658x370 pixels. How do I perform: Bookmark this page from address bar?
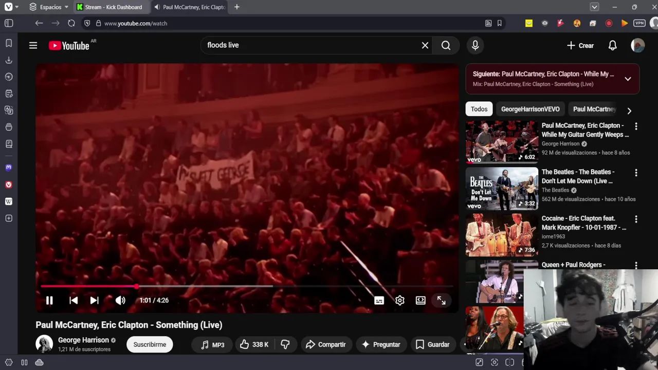499,23
